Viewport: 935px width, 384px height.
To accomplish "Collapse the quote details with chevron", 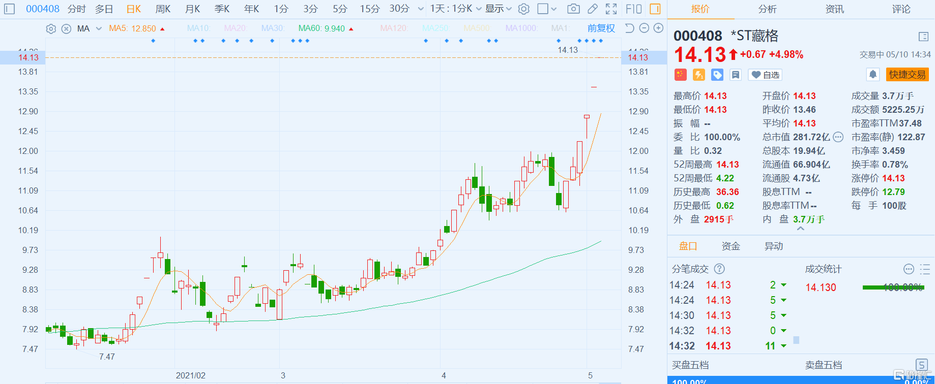I will 800,229.
